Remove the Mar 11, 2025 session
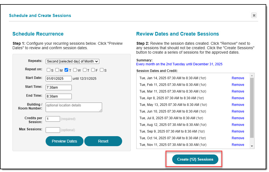 click(238, 91)
